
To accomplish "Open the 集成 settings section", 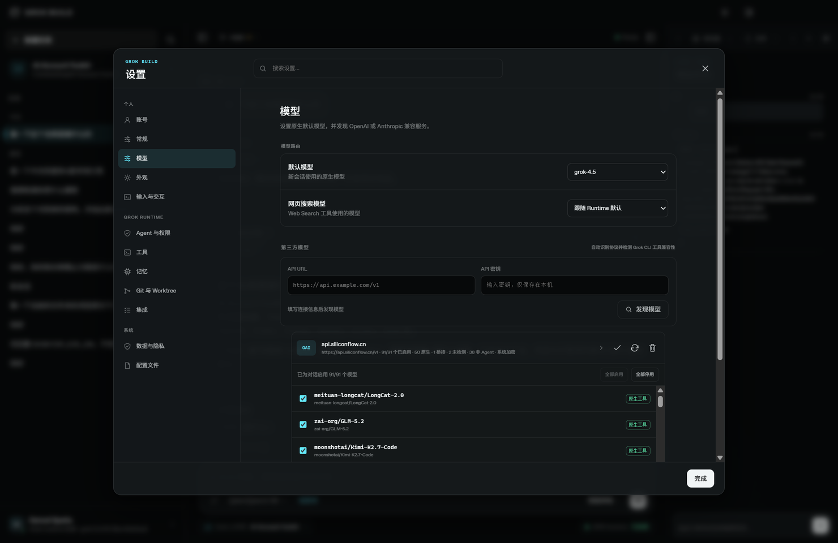I will click(177, 310).
